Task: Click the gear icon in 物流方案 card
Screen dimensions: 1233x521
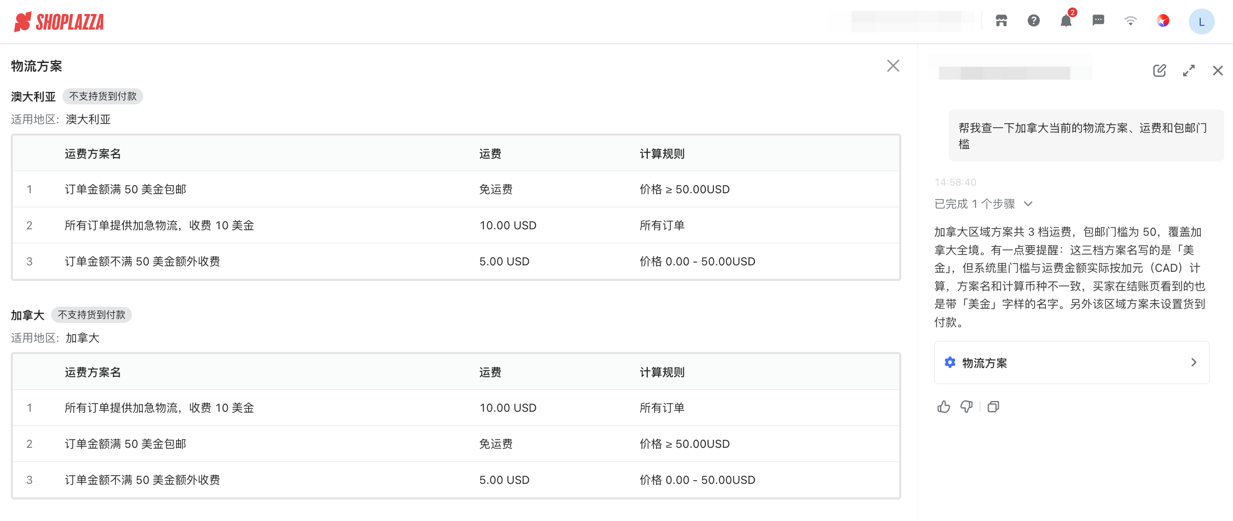Action: [x=950, y=363]
